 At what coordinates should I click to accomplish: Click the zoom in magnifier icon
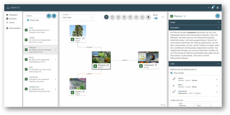[124, 17]
